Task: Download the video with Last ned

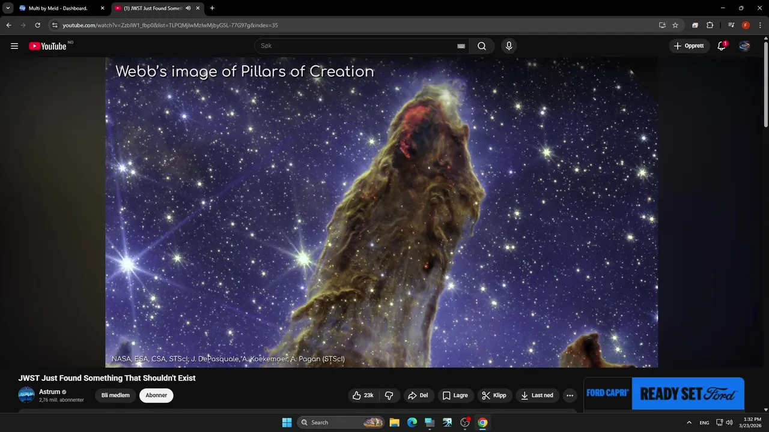Action: [x=537, y=395]
